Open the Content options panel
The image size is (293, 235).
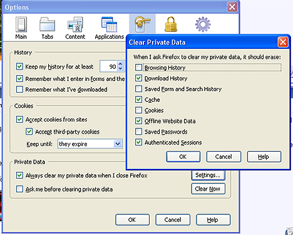tap(75, 28)
